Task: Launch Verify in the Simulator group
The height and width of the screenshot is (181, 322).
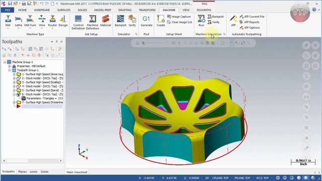Action: point(132,21)
